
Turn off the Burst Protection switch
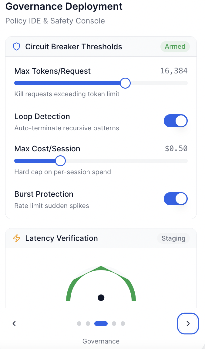click(x=176, y=199)
